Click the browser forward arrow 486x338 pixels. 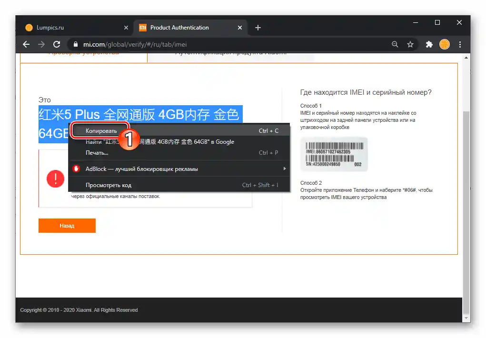pyautogui.click(x=41, y=44)
